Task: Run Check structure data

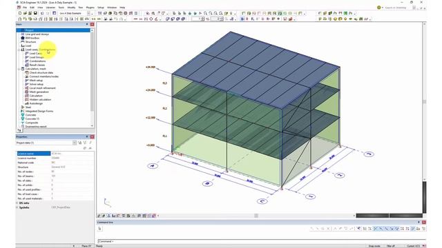Action: point(41,73)
